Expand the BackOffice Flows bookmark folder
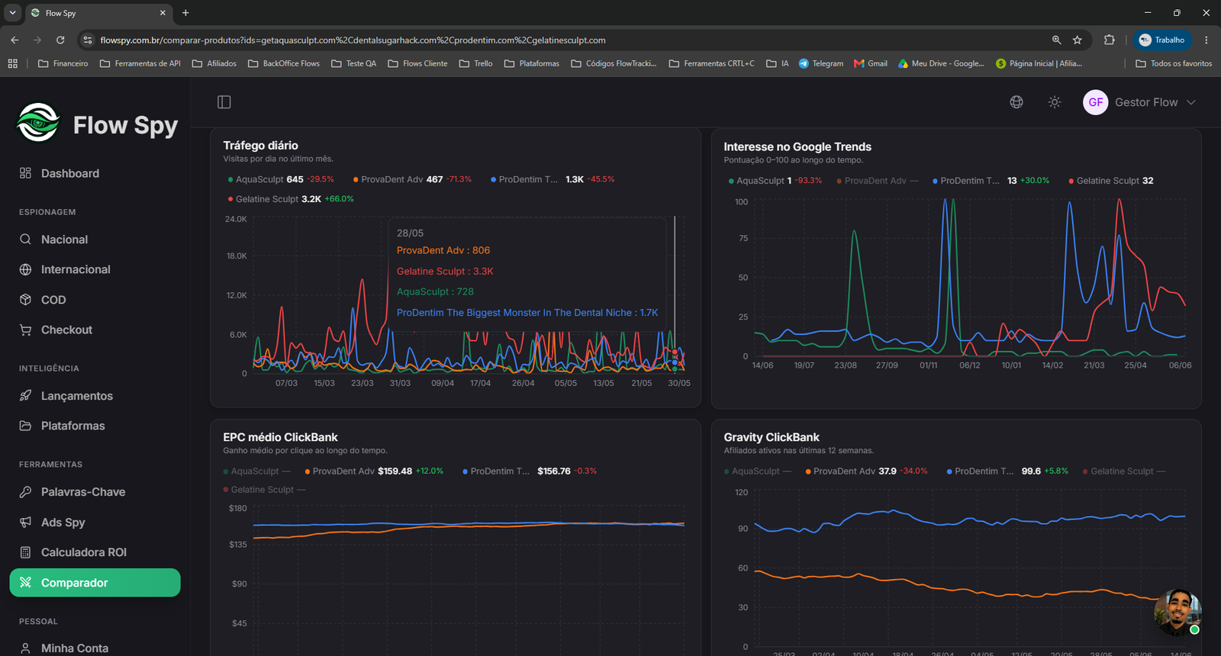Screen dimensions: 1221x656 pos(284,63)
